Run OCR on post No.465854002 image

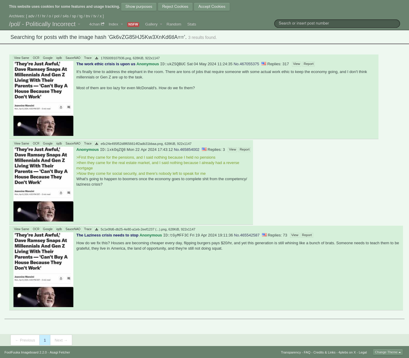pyautogui.click(x=36, y=144)
